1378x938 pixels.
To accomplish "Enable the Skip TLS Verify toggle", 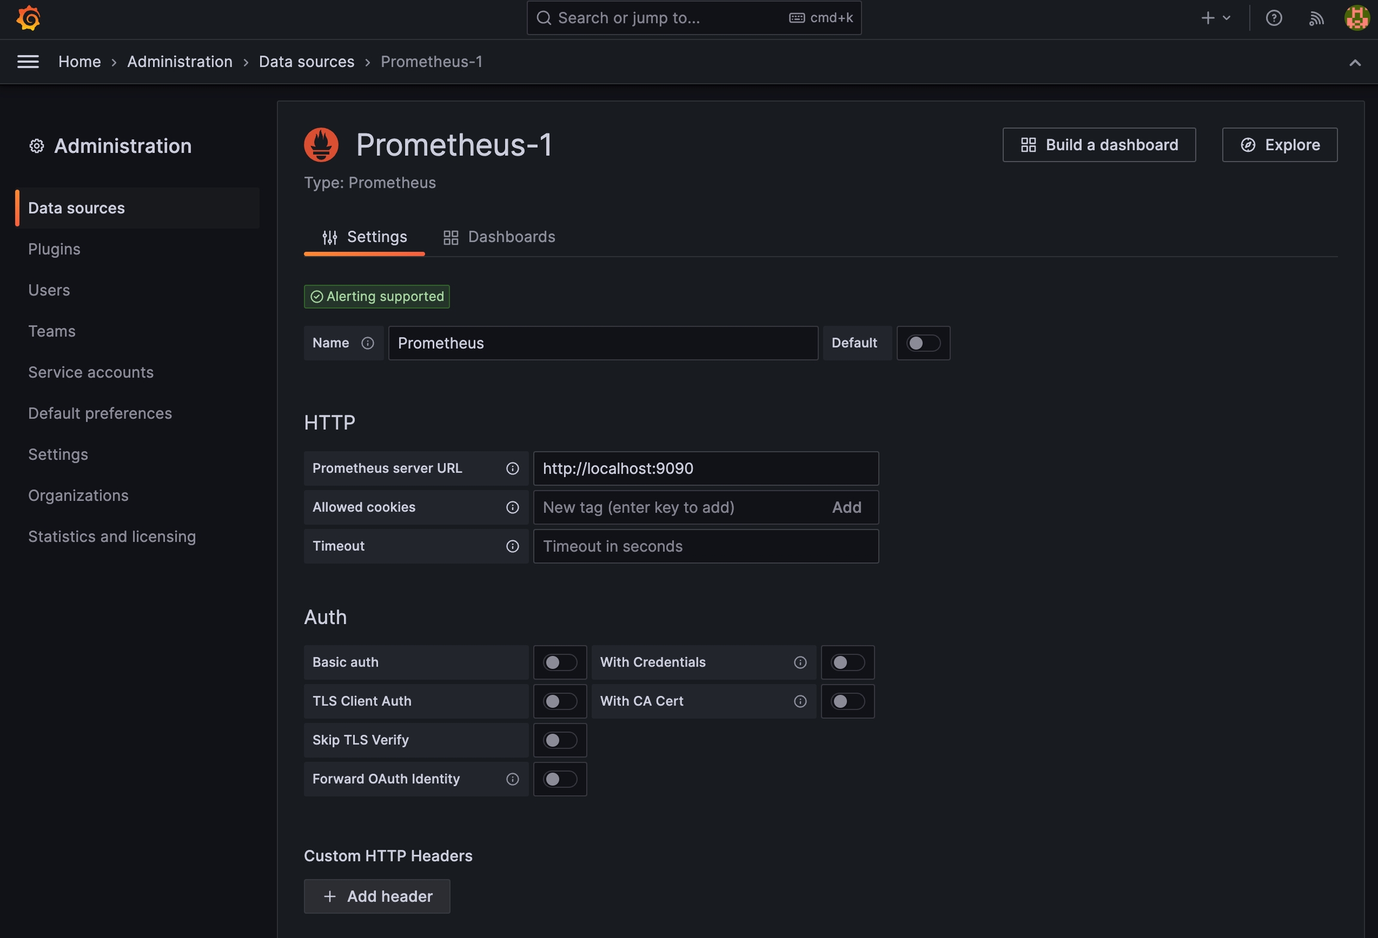I will tap(559, 740).
